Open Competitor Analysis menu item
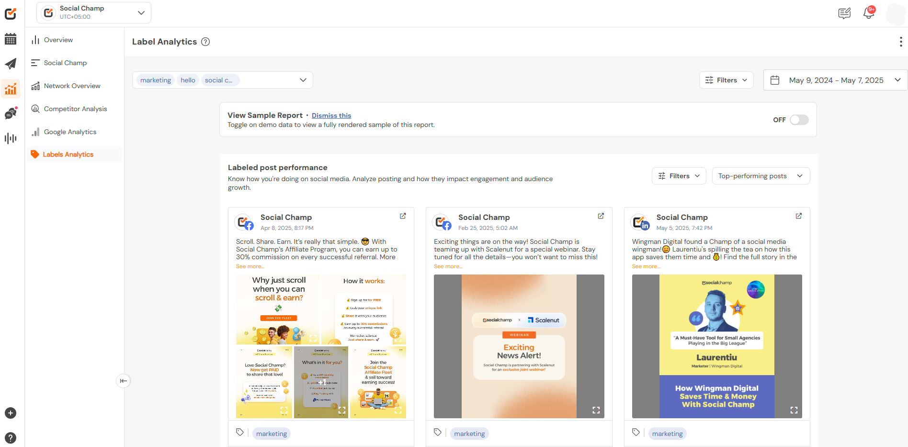This screenshot has width=908, height=447. pyautogui.click(x=74, y=109)
